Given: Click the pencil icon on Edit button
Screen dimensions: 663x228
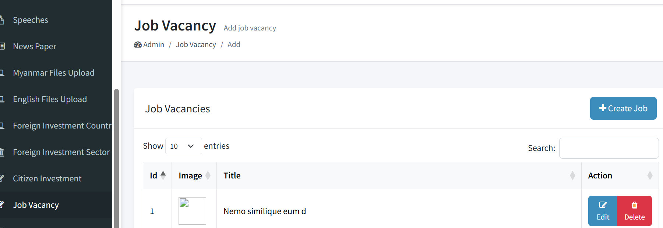Looking at the screenshot, I should click(603, 205).
